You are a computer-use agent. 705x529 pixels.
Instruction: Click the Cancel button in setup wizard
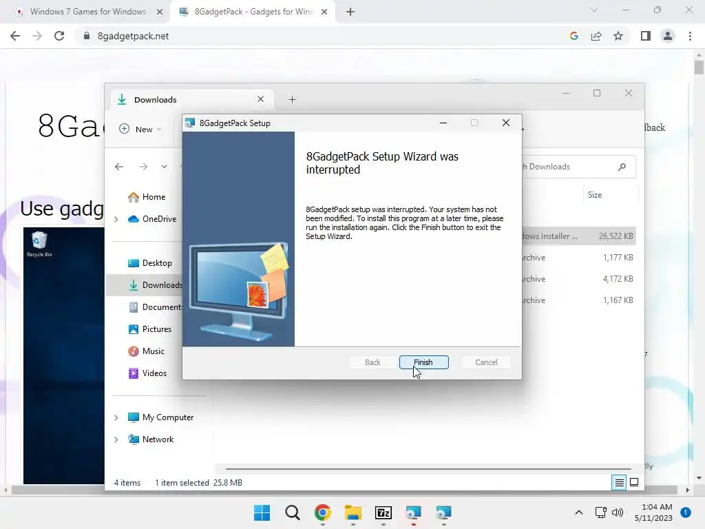point(486,362)
